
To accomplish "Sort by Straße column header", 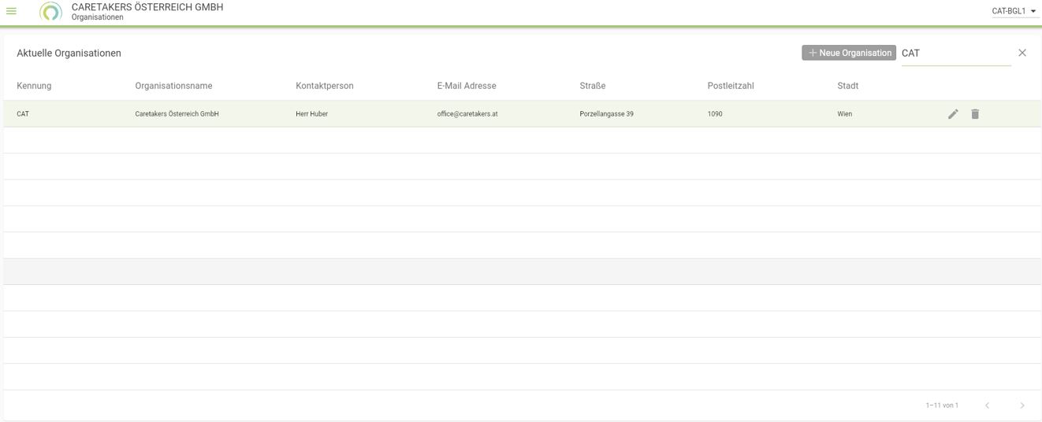I will 592,86.
